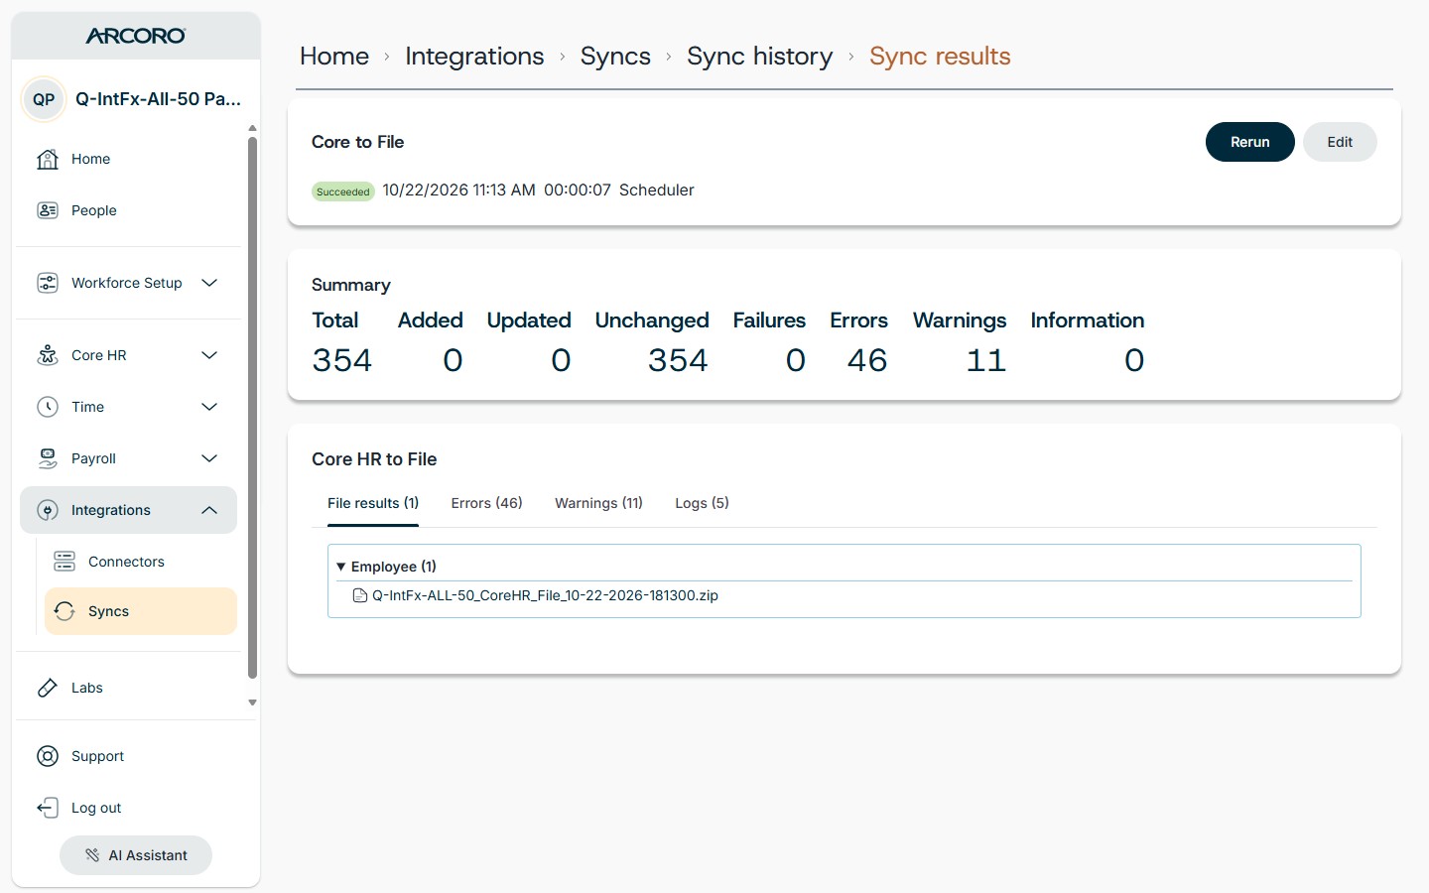Click the Edit button
This screenshot has height=893, width=1429.
point(1340,142)
